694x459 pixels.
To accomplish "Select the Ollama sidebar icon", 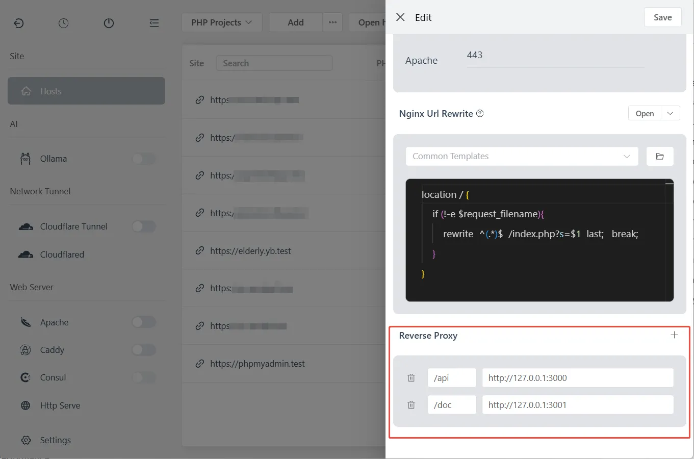I will 25,159.
